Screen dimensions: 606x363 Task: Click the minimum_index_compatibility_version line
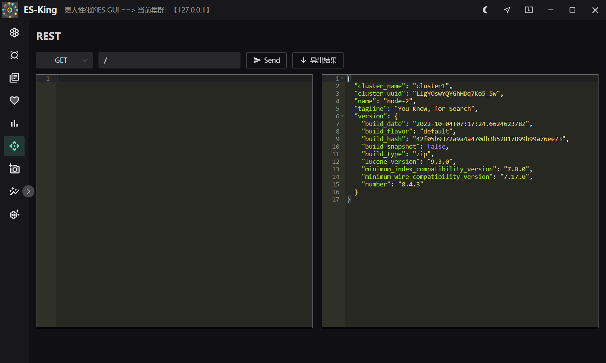[447, 169]
